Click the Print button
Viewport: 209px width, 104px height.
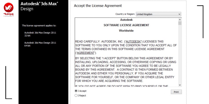[176, 92]
